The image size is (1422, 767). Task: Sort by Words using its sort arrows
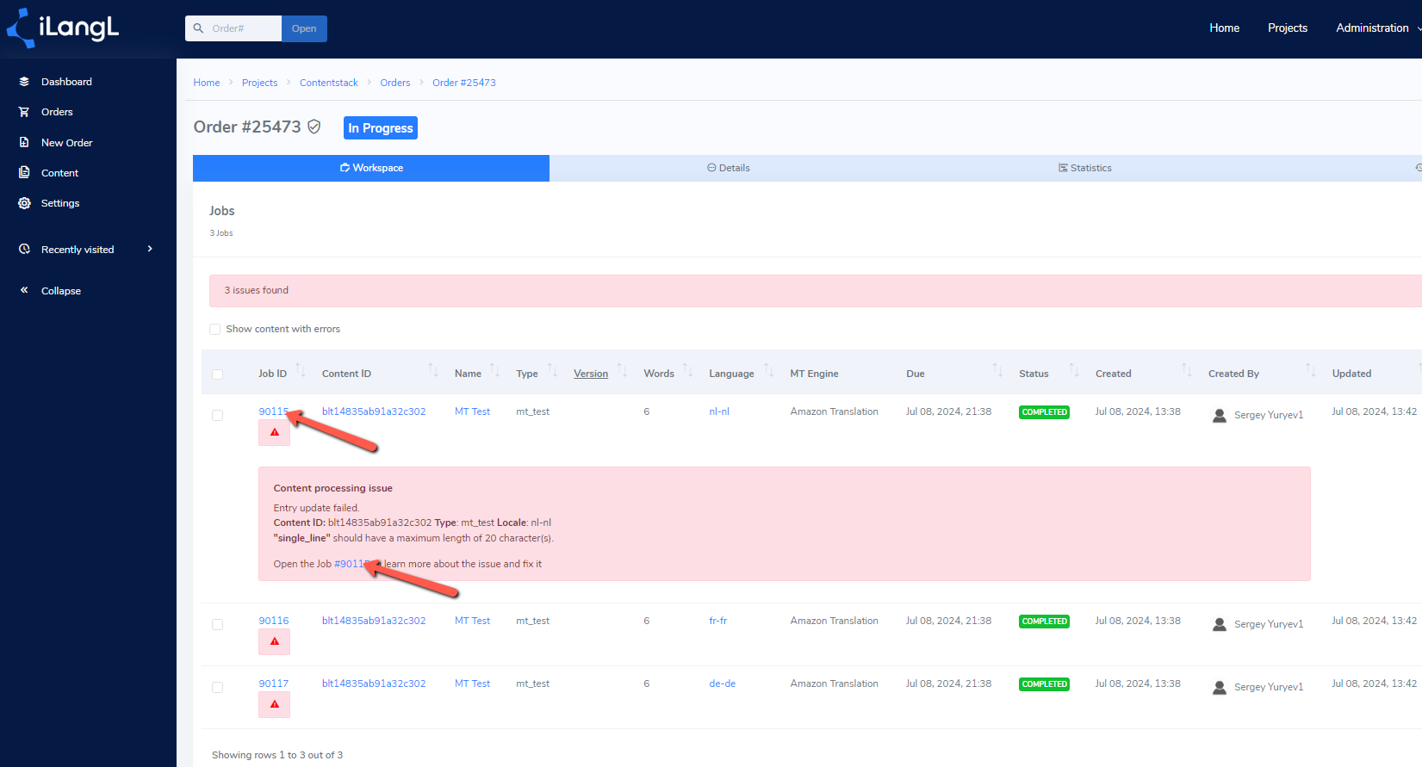688,370
